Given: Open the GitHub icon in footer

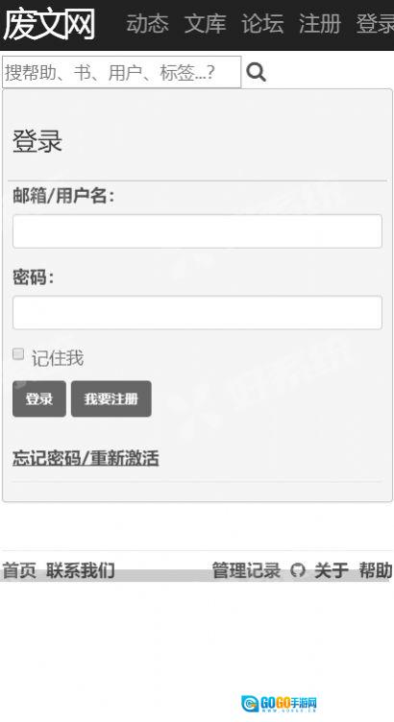Looking at the screenshot, I should pos(298,571).
